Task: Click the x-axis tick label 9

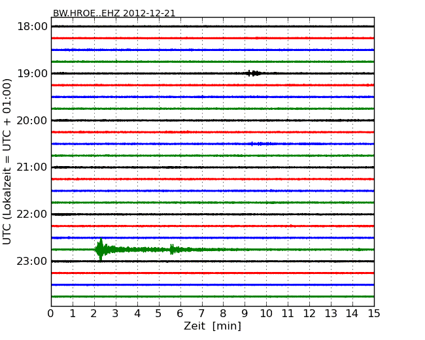Action: point(245,314)
